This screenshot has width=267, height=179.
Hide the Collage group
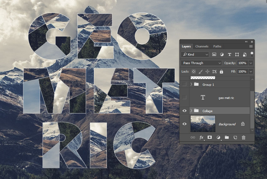[x=184, y=111]
